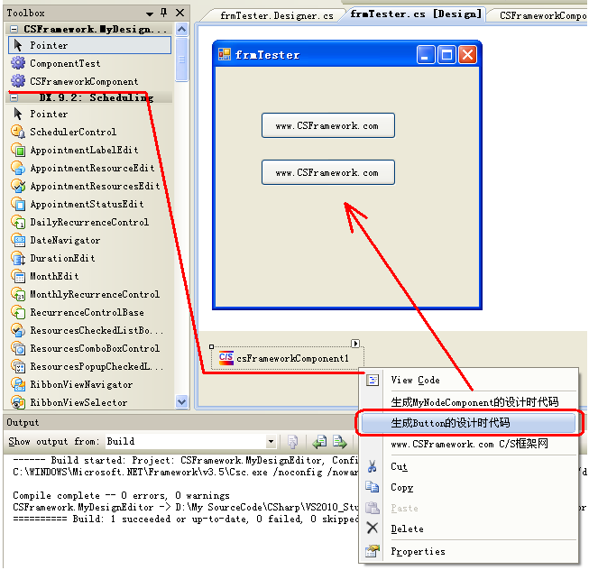Toggle the Toolbox auto-hide pin
Viewport: 589px width, 570px height.
[163, 13]
